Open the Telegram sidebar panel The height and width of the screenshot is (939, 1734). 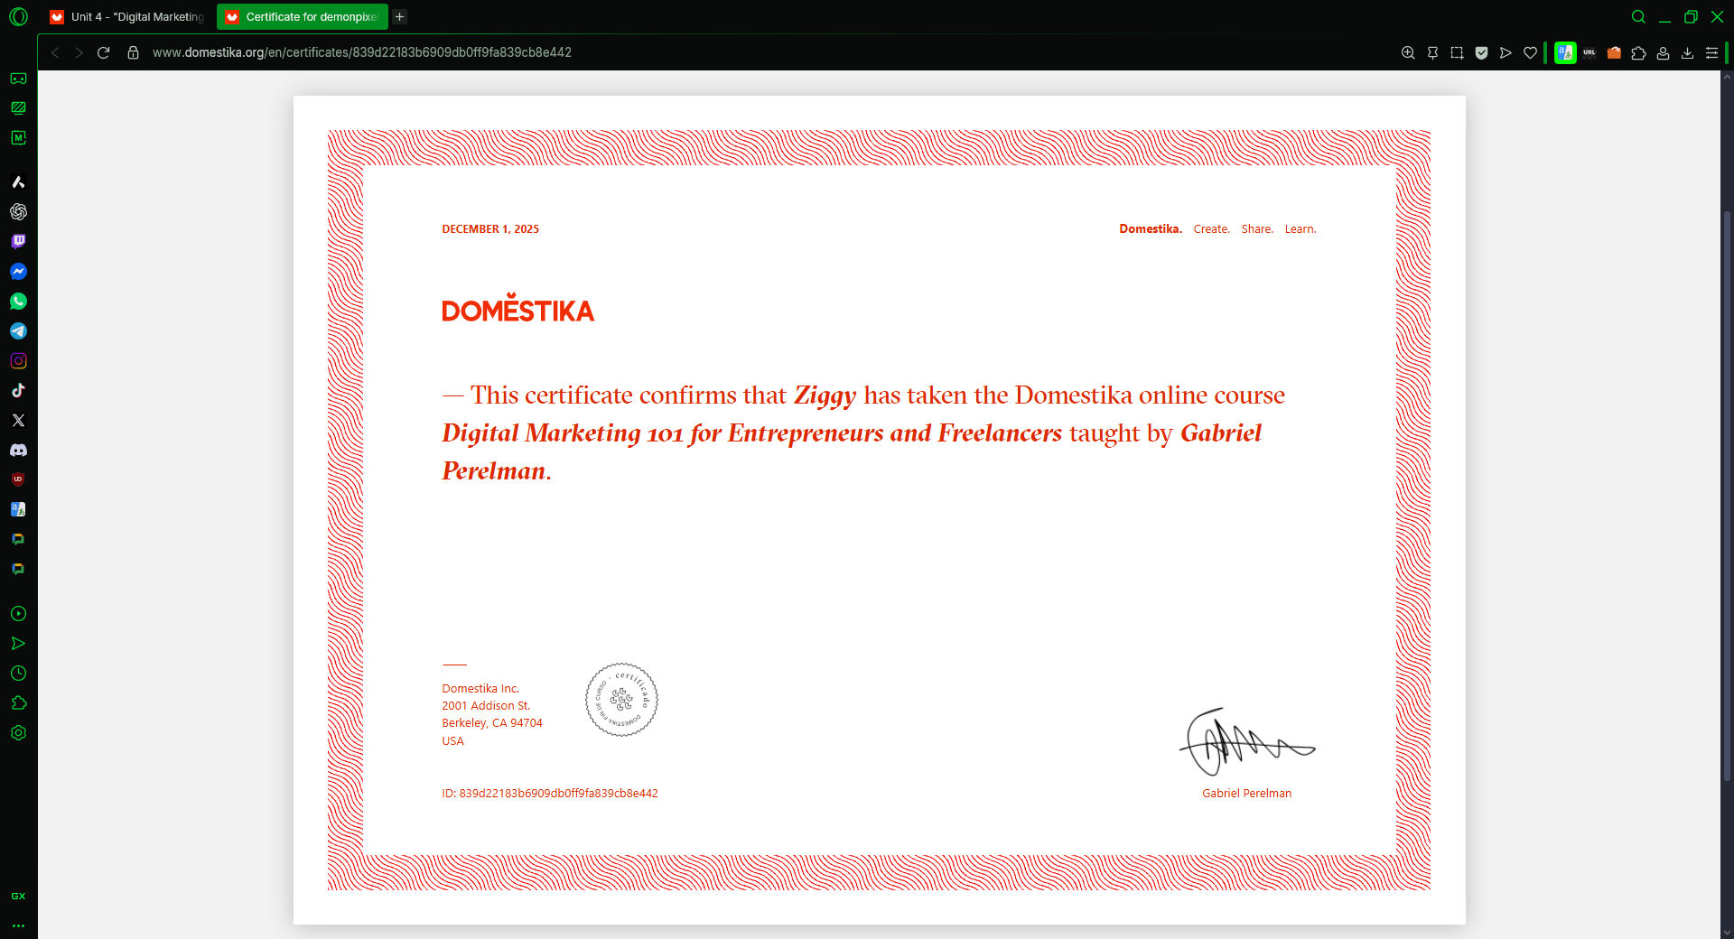18,331
